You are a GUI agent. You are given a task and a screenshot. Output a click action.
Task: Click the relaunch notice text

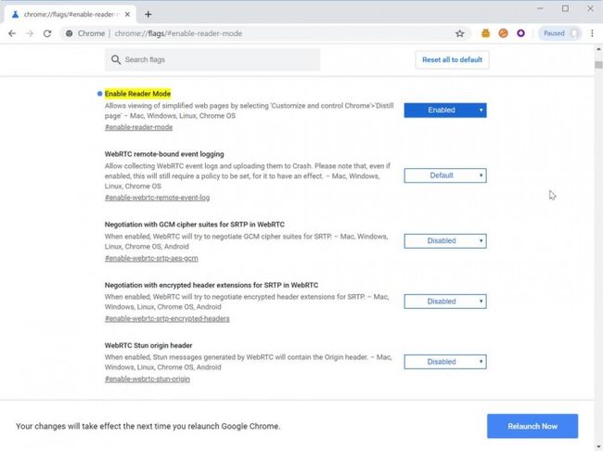coord(148,426)
